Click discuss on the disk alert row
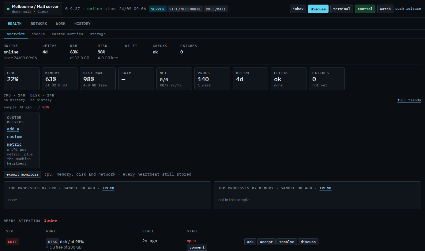The width and height of the screenshot is (425, 251). [x=308, y=242]
